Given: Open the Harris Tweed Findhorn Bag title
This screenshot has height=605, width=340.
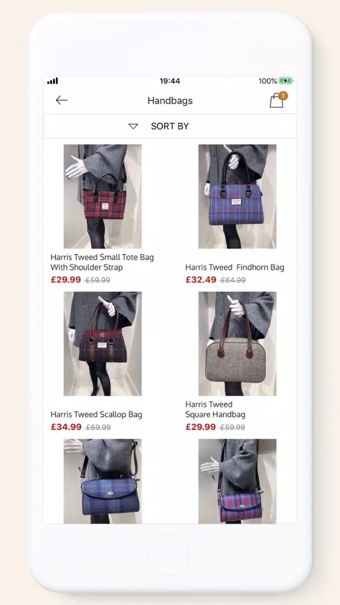Looking at the screenshot, I should click(x=235, y=267).
